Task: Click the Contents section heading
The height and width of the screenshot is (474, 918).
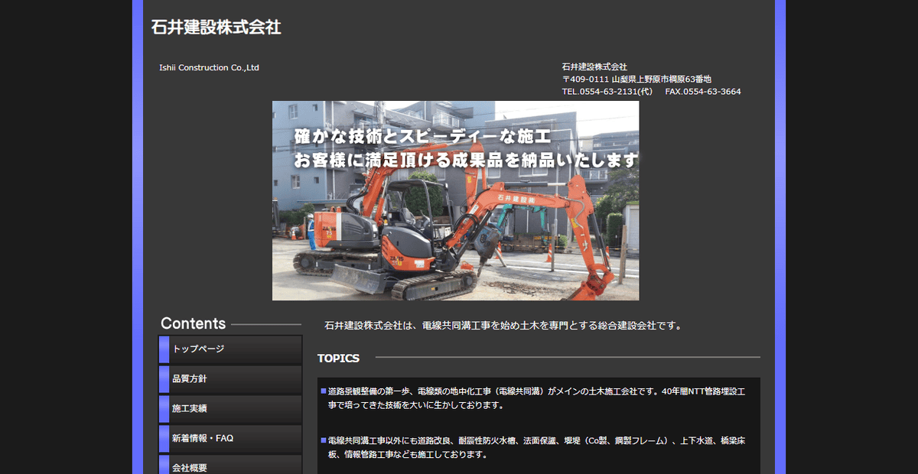Action: point(193,323)
